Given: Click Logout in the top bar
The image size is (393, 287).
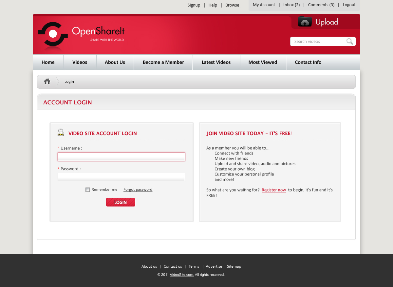Looking at the screenshot, I should tap(349, 5).
